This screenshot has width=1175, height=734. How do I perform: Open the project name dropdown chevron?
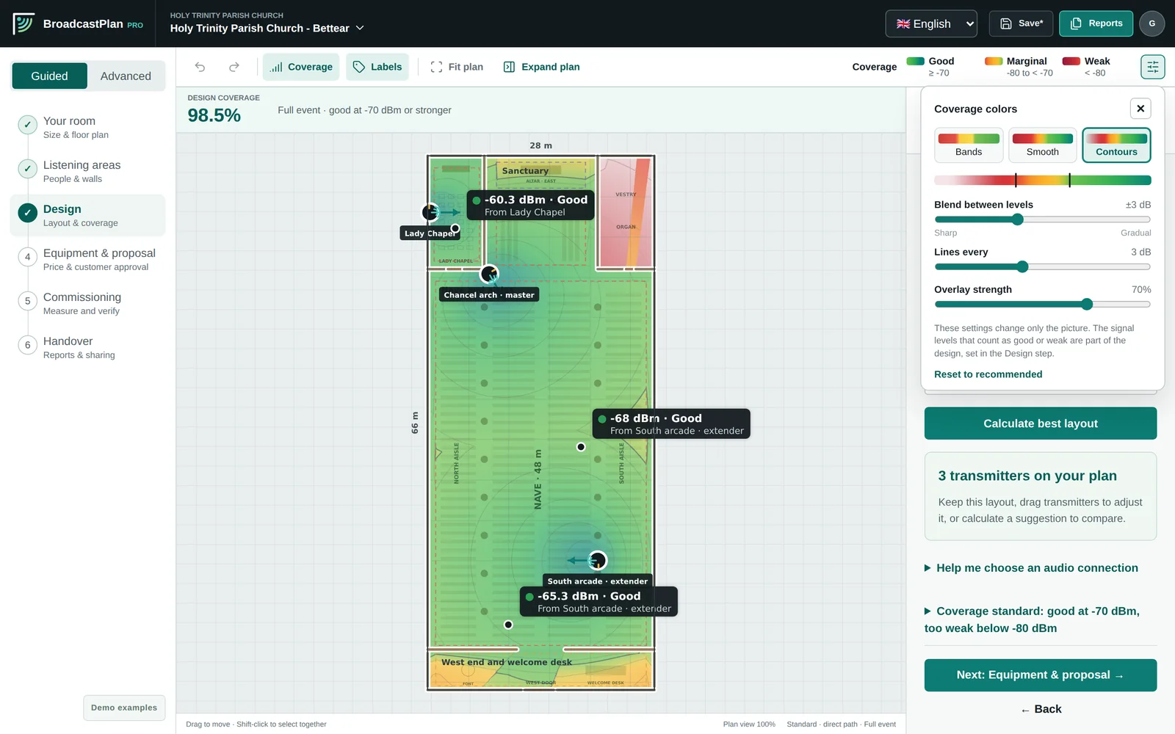coord(360,28)
